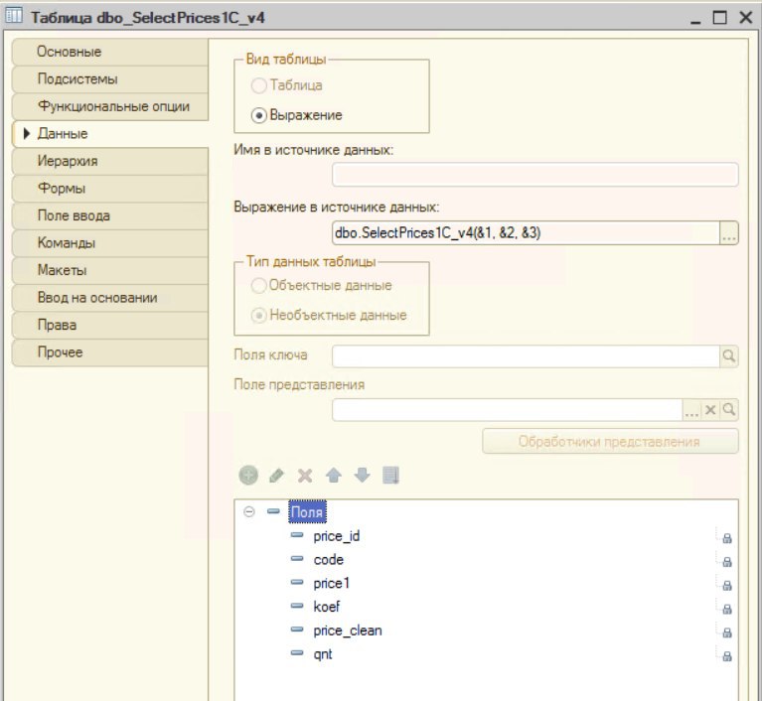Move field down with the down arrow icon
The image size is (762, 701).
click(362, 475)
